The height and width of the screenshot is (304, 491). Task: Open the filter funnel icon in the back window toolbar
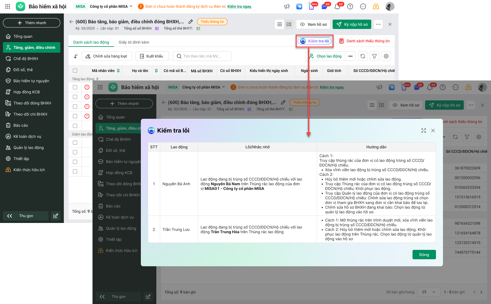(x=374, y=56)
